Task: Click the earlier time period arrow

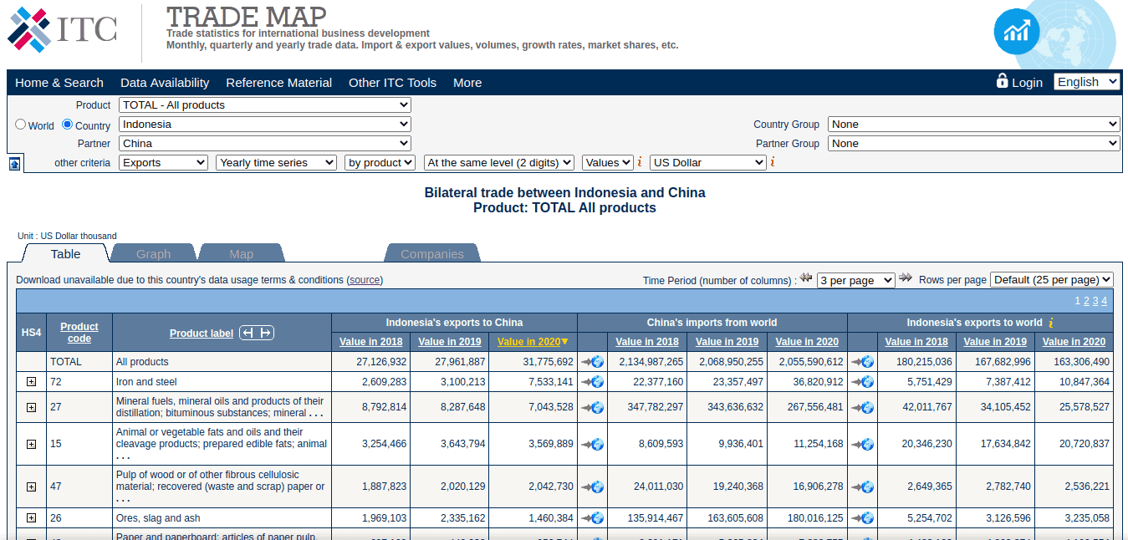Action: [x=805, y=278]
